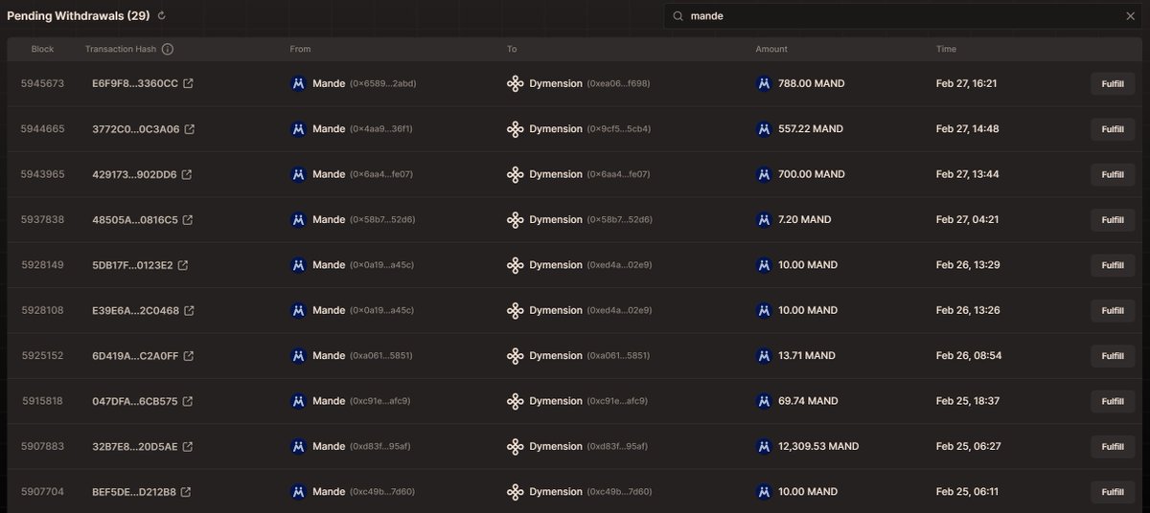Select transaction hash 429173...902DD6
The image size is (1150, 513).
[x=135, y=174]
